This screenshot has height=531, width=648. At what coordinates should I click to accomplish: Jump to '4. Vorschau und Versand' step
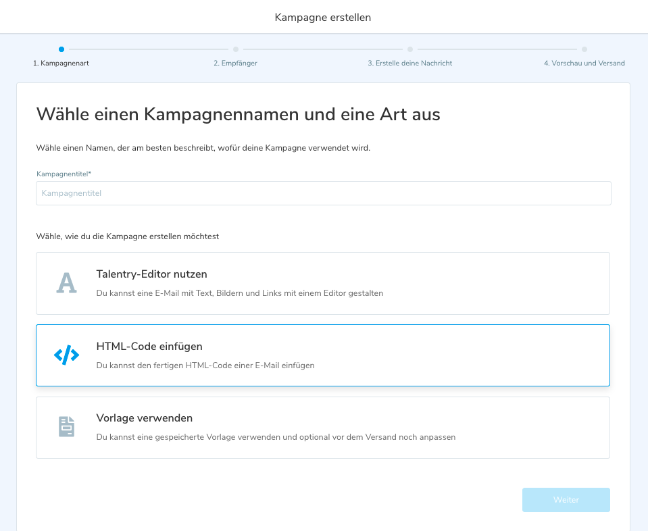[x=584, y=63]
